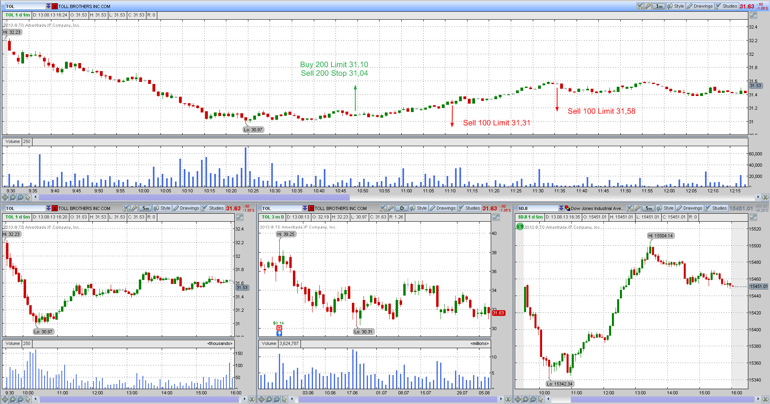Click the link circle left of $DJI symbol
This screenshot has height=404, width=770.
(x=515, y=208)
